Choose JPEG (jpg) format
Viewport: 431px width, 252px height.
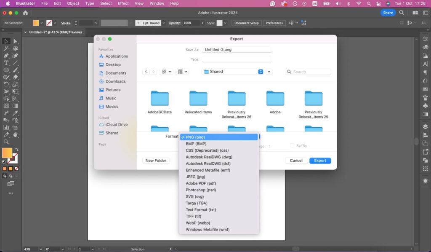click(x=219, y=177)
